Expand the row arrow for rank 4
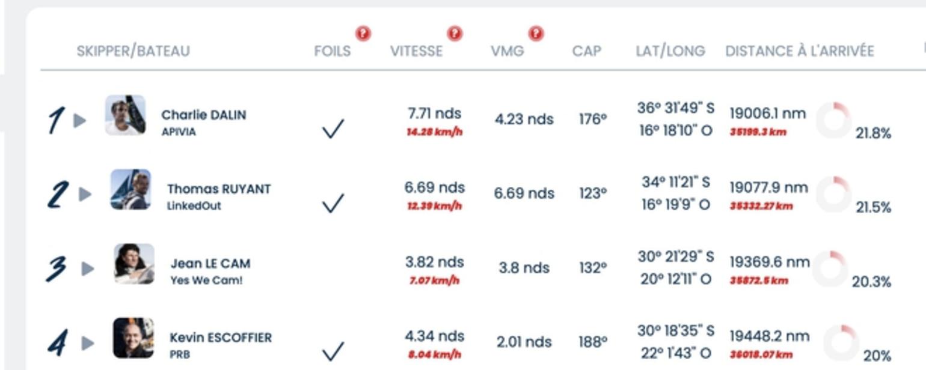The height and width of the screenshot is (370, 926). (88, 343)
